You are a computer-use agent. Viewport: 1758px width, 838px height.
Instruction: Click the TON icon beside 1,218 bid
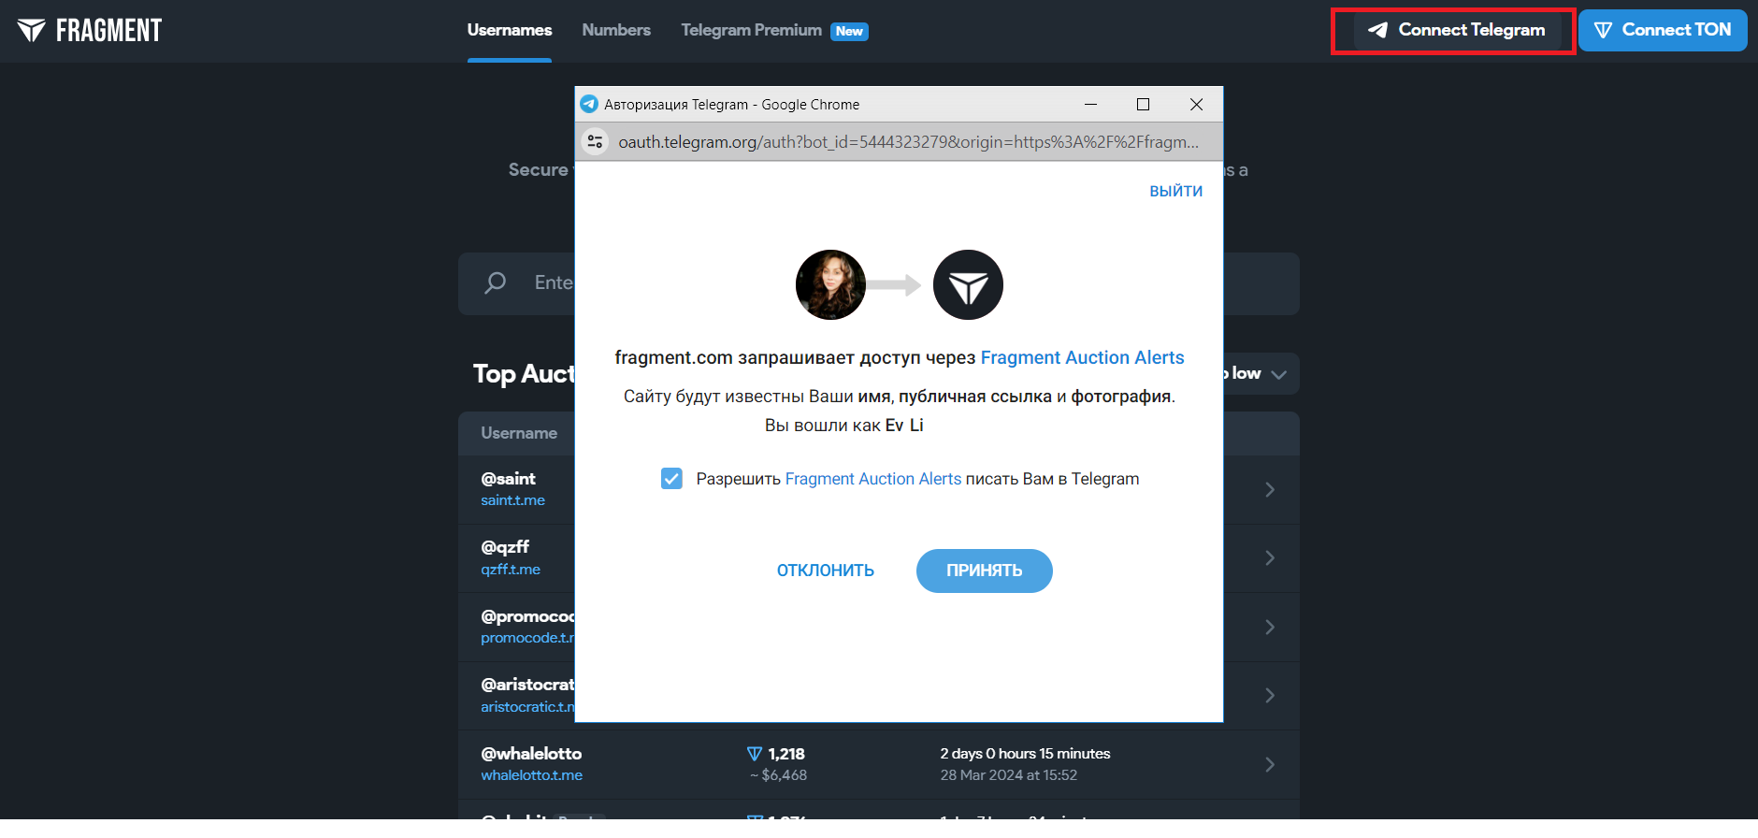[x=755, y=754]
